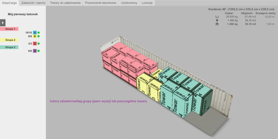
Task: Open Przestrzenie ładunkowe tab
Action: click(101, 3)
